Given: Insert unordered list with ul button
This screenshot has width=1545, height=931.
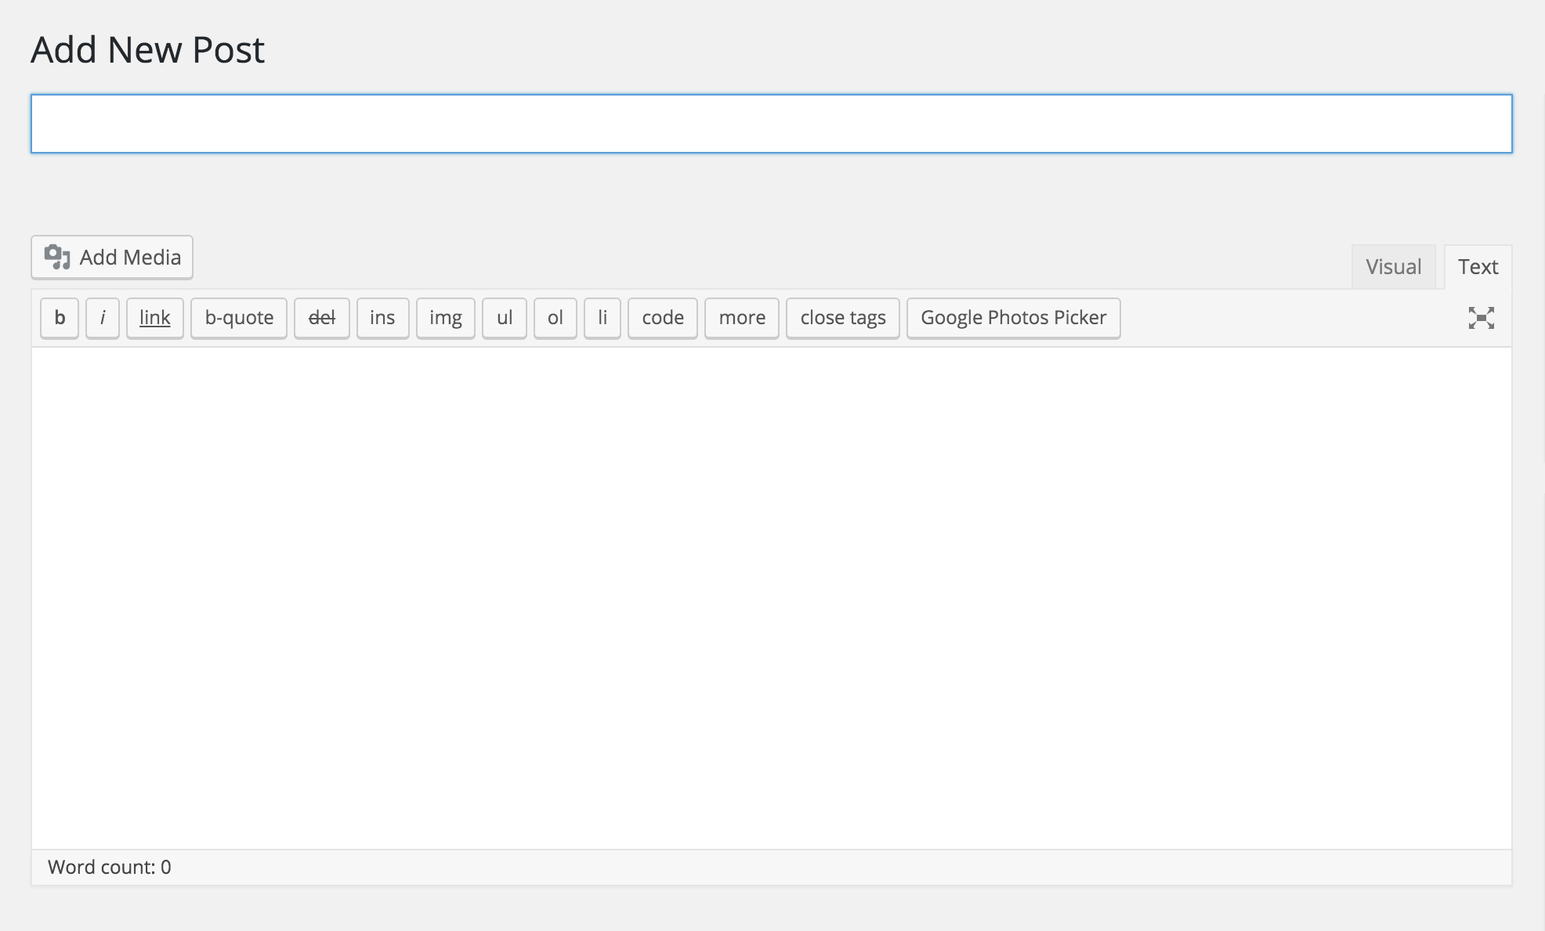Looking at the screenshot, I should [505, 318].
